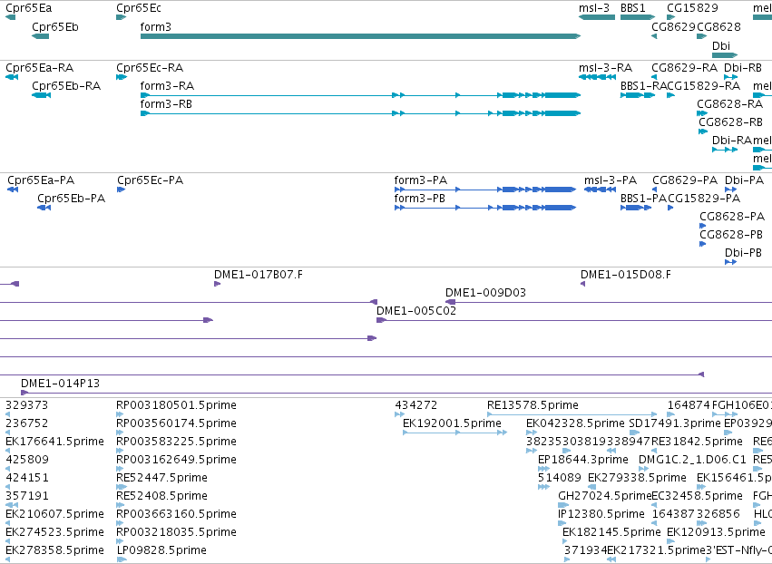Click the form3-PB protein feature line

[485, 208]
